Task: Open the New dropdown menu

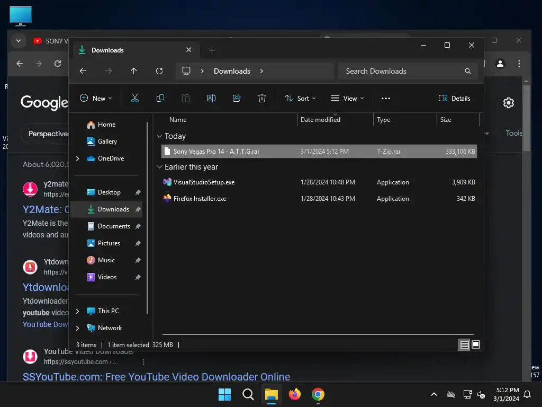Action: coord(96,98)
